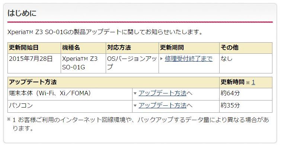This screenshot has width=281, height=145.
Task: Open アップデート方法 link in 端末本体 row
Action: pos(162,93)
